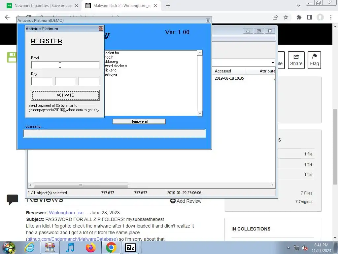Viewport: 338px width, 254px height.
Task: Click 7-Zip horizontal scroll right arrow
Action: (272, 185)
